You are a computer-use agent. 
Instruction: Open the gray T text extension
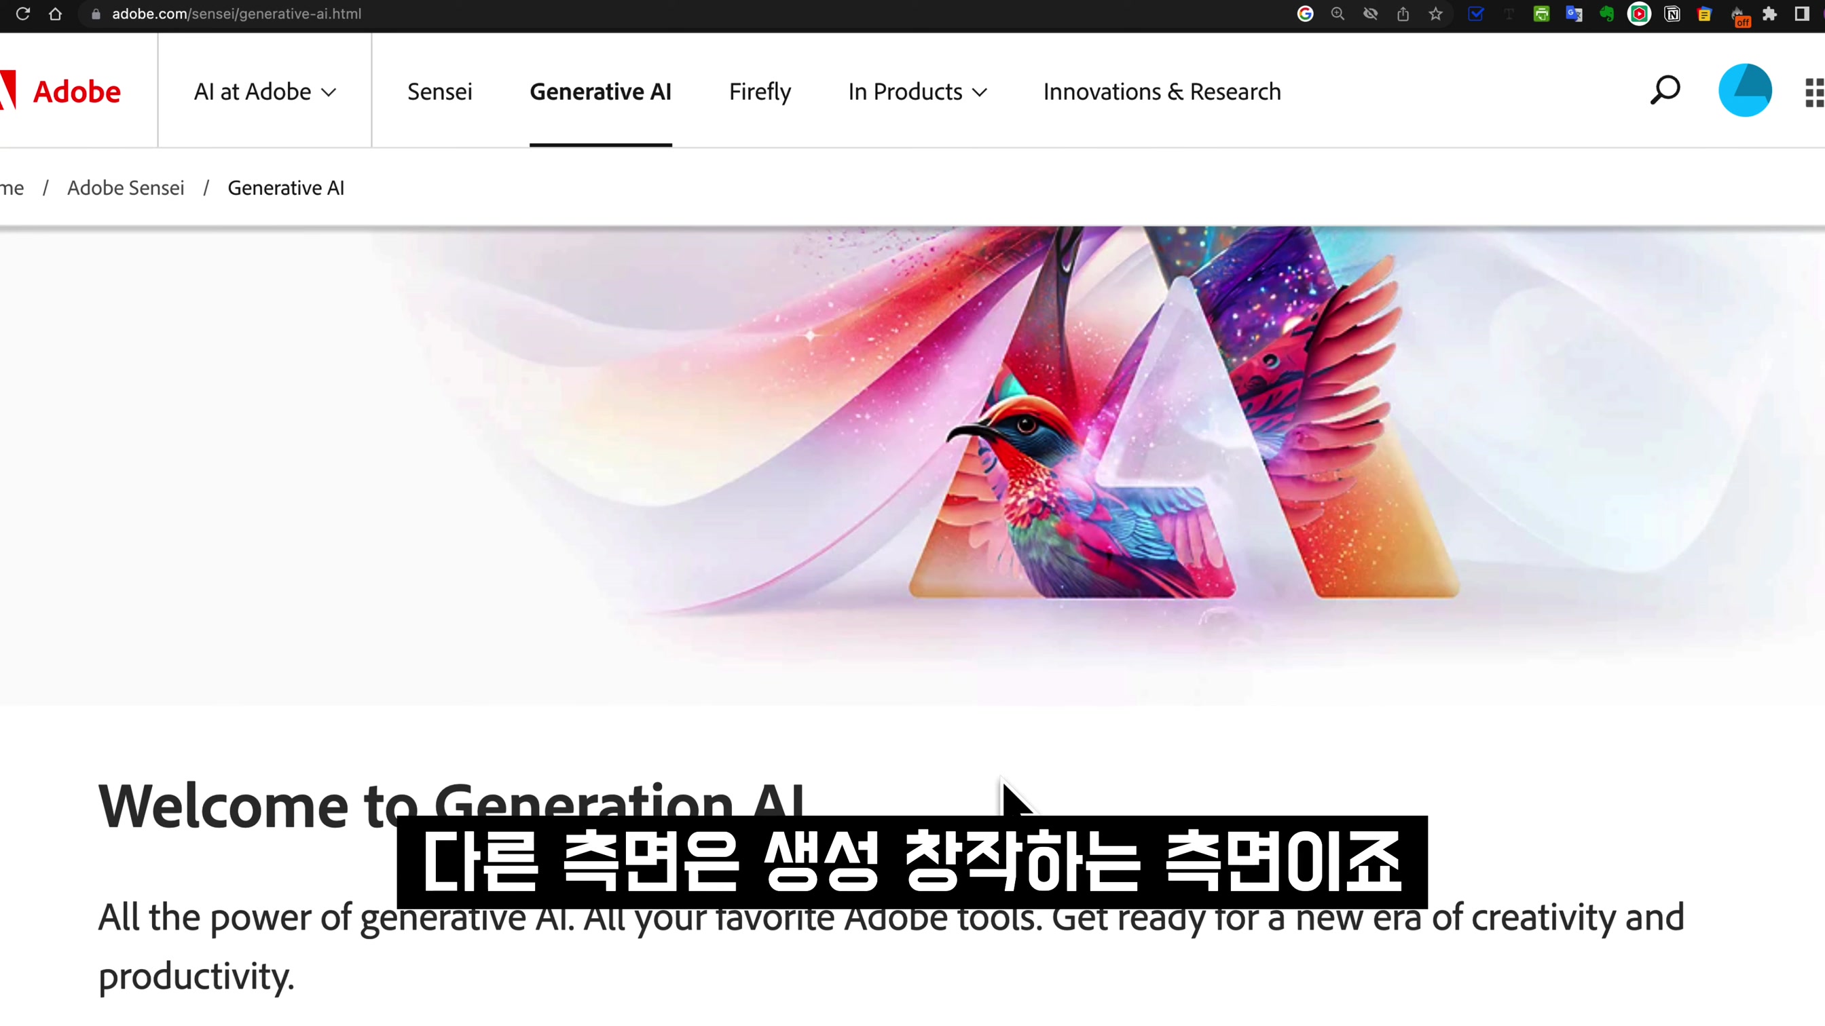pos(1509,14)
